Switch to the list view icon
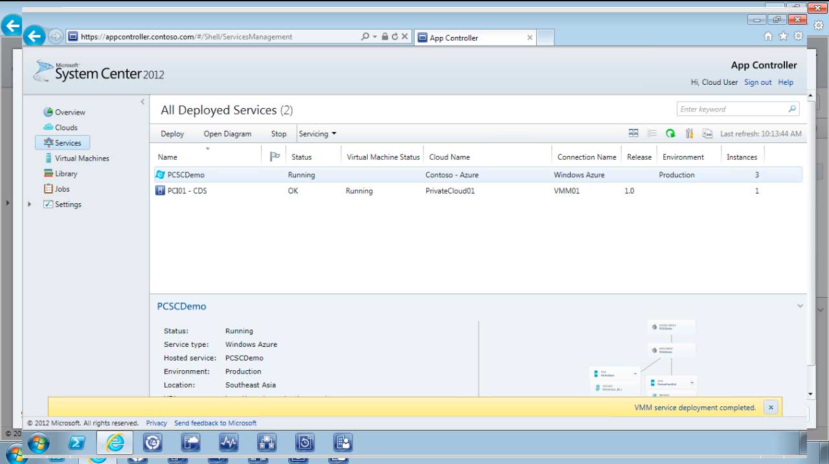The image size is (829, 464). (x=652, y=133)
